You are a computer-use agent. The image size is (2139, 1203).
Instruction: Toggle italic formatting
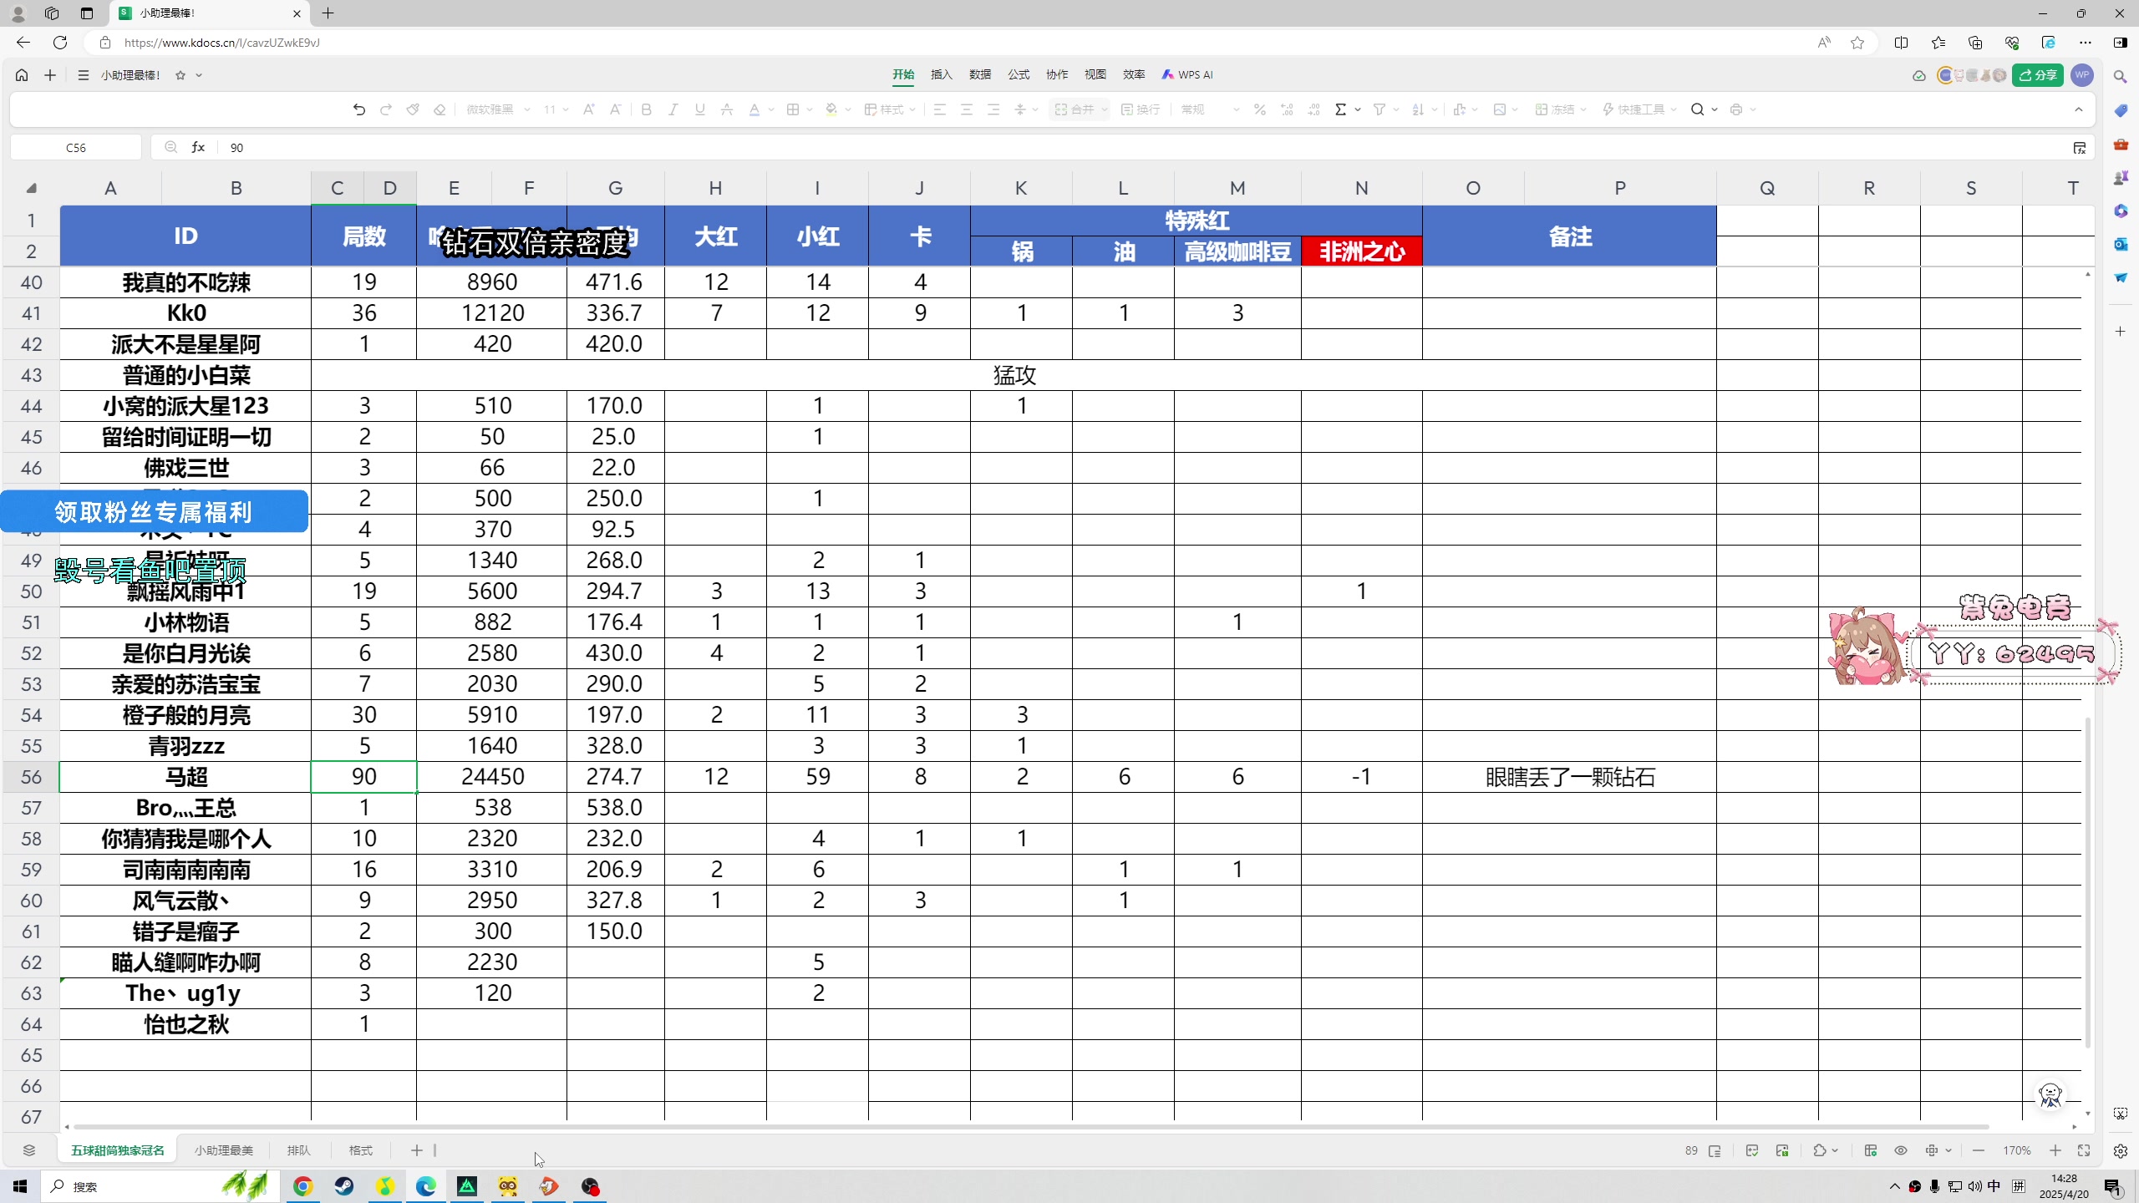(x=673, y=109)
